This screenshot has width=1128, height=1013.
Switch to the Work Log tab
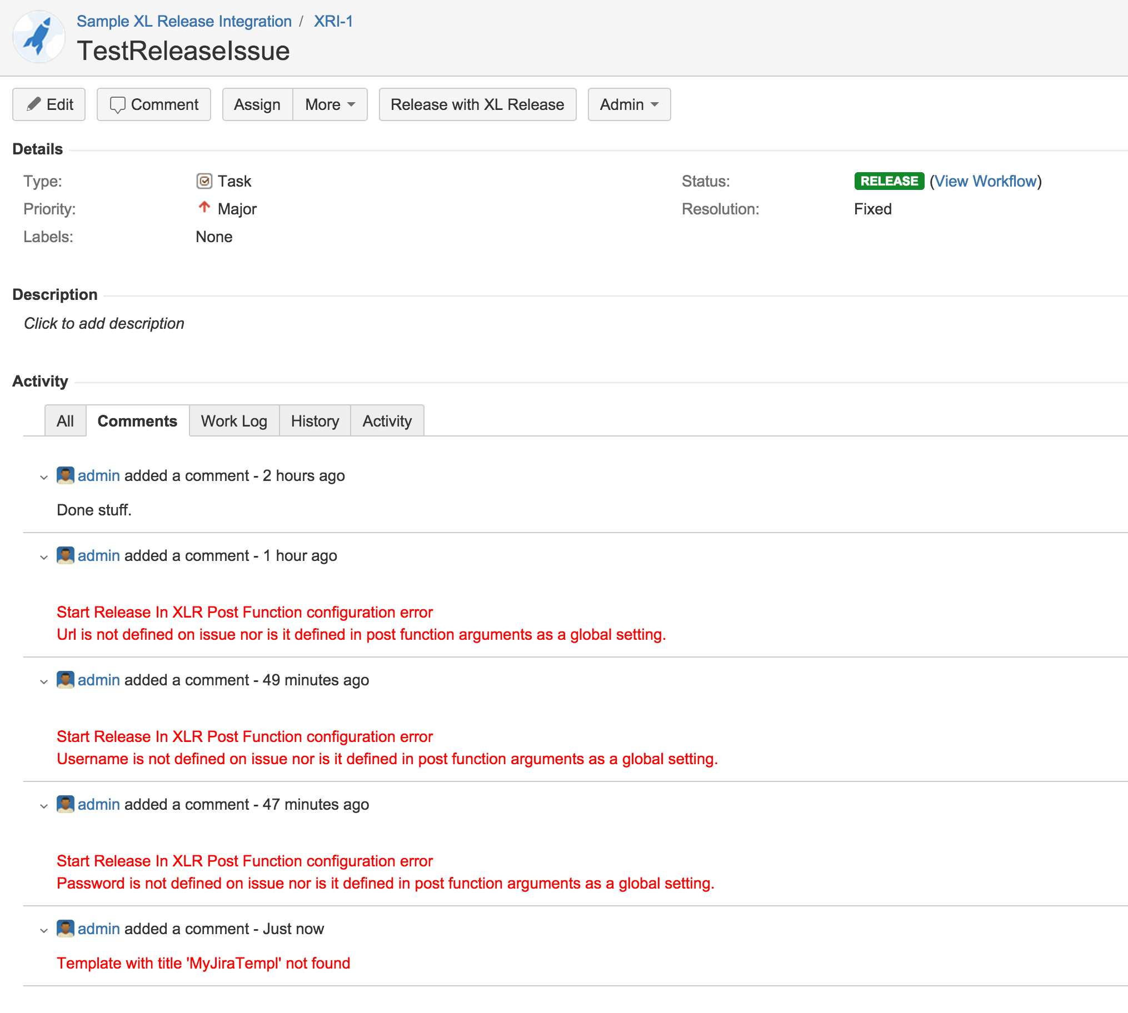click(x=234, y=421)
